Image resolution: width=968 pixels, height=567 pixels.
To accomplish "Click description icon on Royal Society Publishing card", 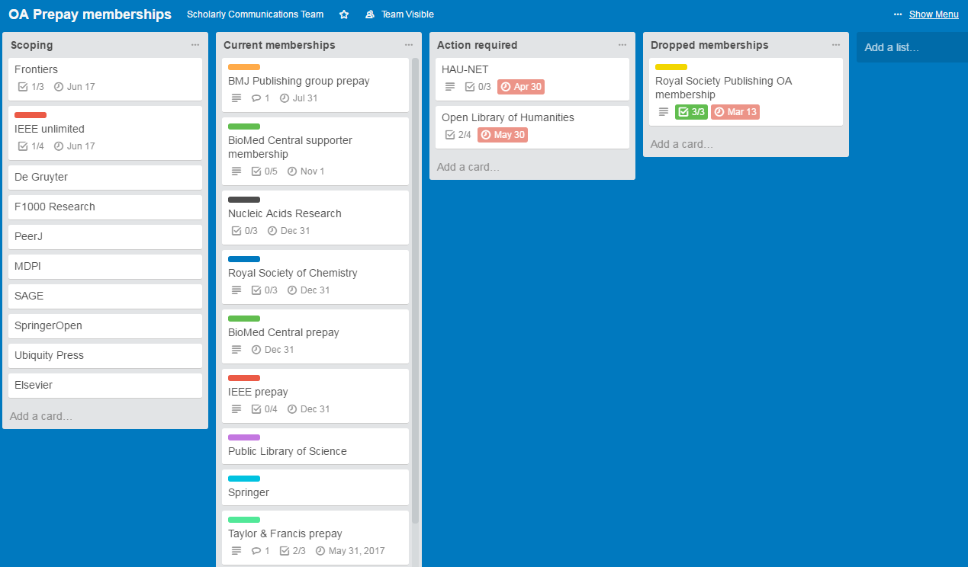I will point(664,112).
